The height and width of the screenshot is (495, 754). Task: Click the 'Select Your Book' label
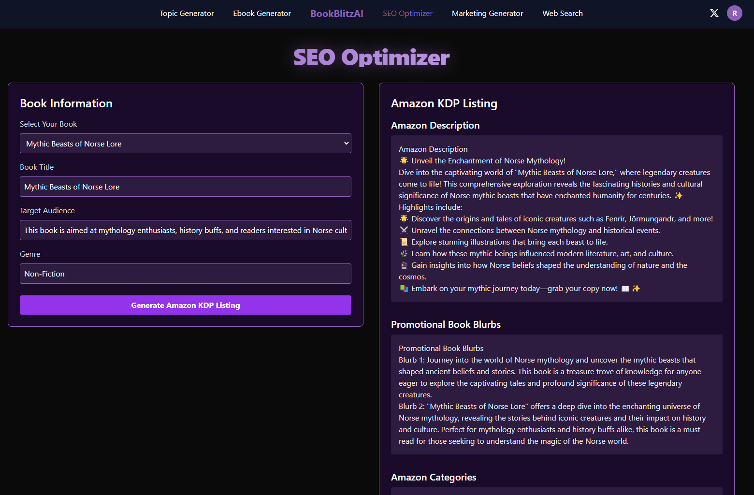[x=48, y=124]
